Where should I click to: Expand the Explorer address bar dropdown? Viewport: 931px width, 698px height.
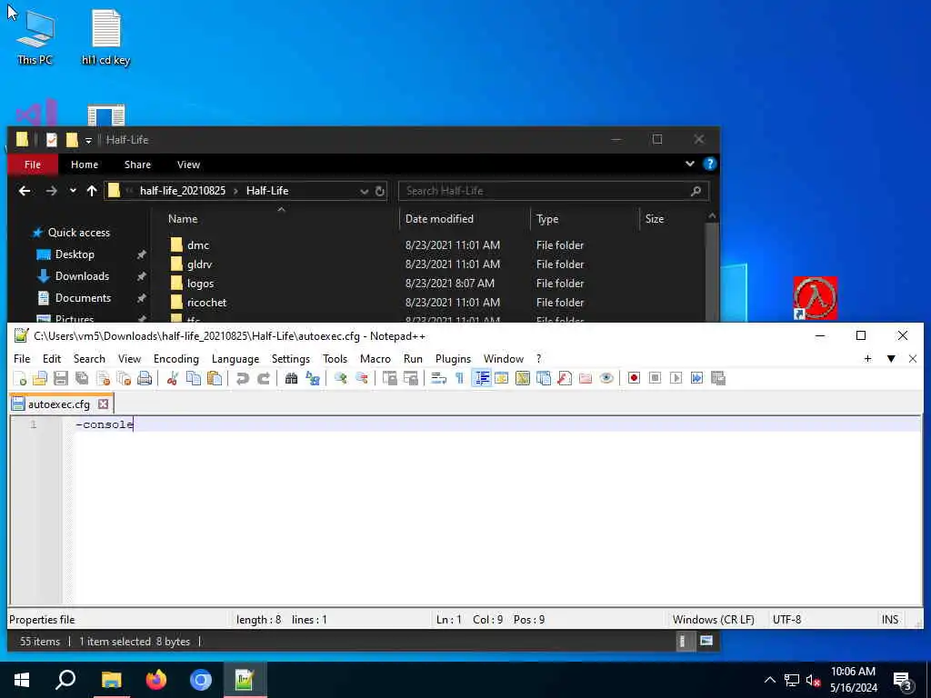point(364,191)
